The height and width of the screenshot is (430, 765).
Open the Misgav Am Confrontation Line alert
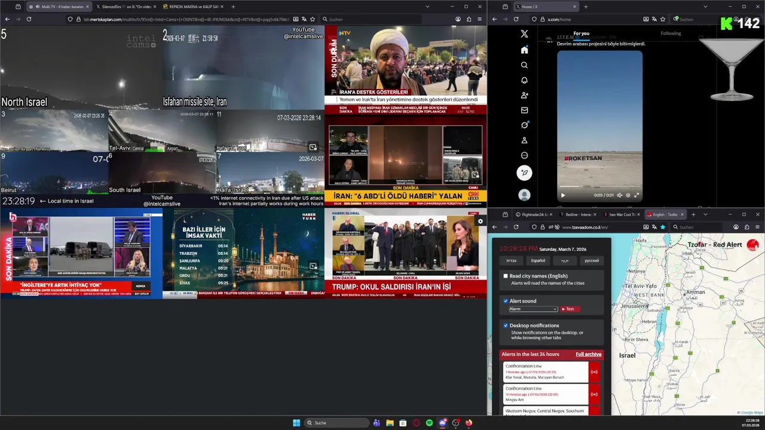[x=546, y=394]
